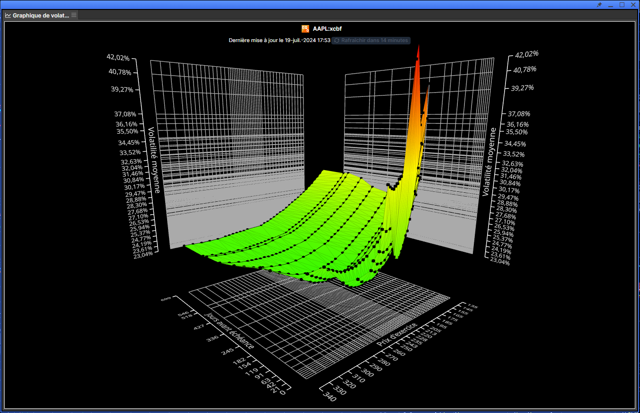Pin the window with the pushpin icon

click(599, 5)
